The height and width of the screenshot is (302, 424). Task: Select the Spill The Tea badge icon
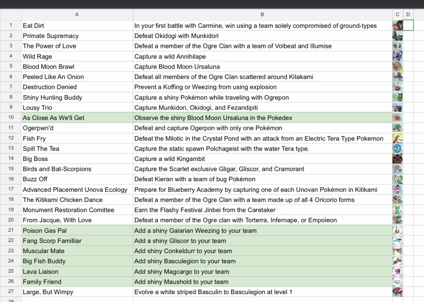click(x=397, y=149)
